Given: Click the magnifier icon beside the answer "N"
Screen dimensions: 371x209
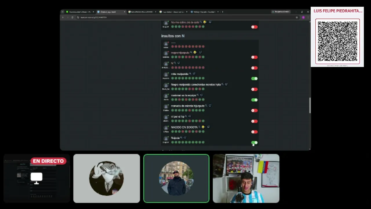Looking at the screenshot, I should click(175, 63).
